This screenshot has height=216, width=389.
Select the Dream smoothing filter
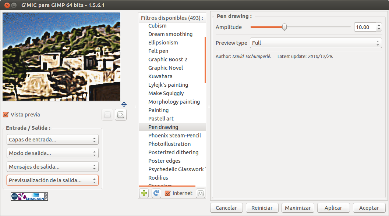pos(171,34)
